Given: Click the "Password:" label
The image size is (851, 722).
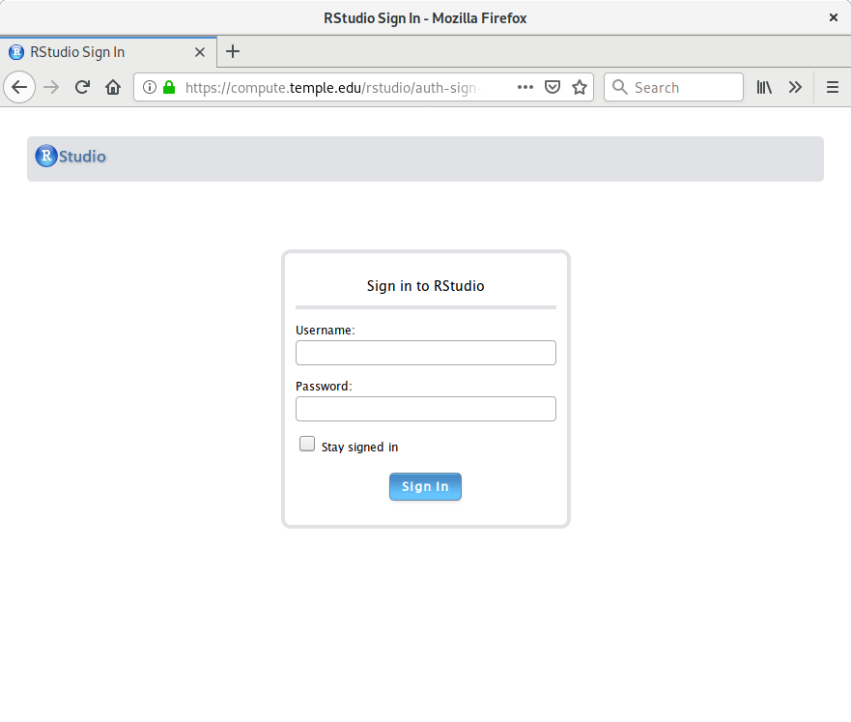Looking at the screenshot, I should pos(324,386).
